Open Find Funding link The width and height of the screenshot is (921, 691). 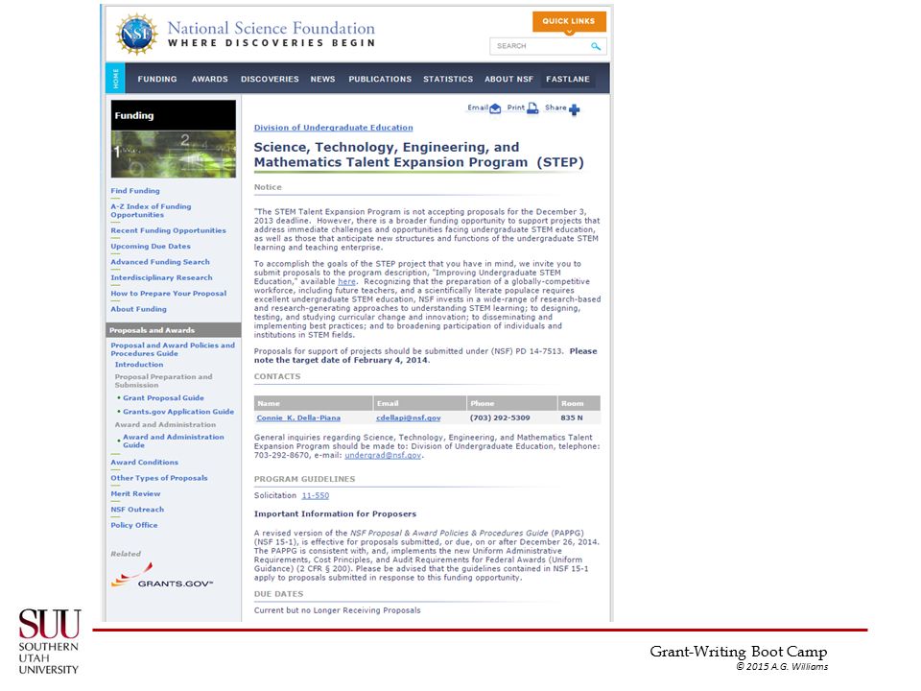[x=135, y=191]
